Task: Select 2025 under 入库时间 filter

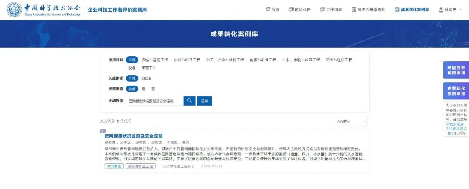Action: coord(146,79)
